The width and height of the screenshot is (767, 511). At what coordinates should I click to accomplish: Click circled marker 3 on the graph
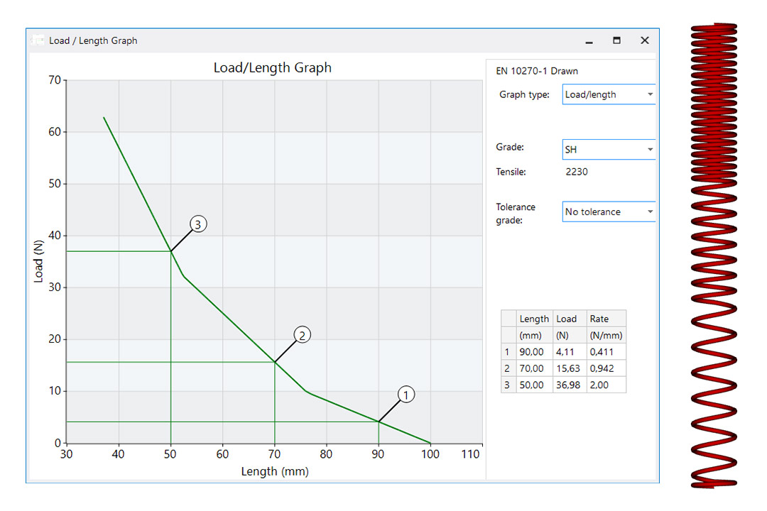197,224
